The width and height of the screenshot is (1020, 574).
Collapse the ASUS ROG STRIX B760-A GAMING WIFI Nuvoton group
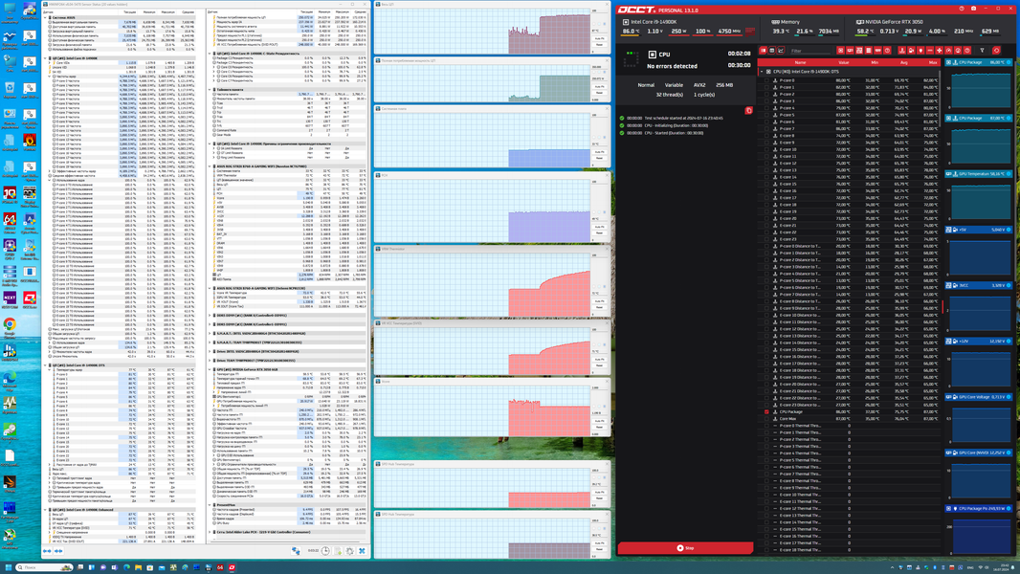point(210,166)
